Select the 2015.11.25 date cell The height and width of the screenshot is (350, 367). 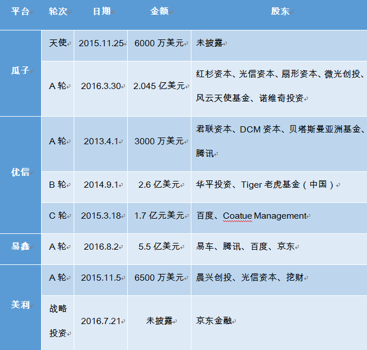[x=101, y=43]
